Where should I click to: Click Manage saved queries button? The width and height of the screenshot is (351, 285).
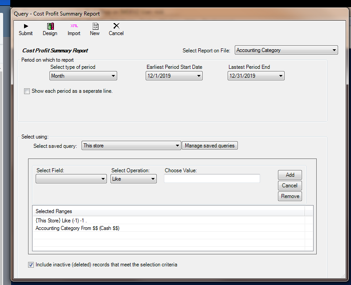coord(210,146)
